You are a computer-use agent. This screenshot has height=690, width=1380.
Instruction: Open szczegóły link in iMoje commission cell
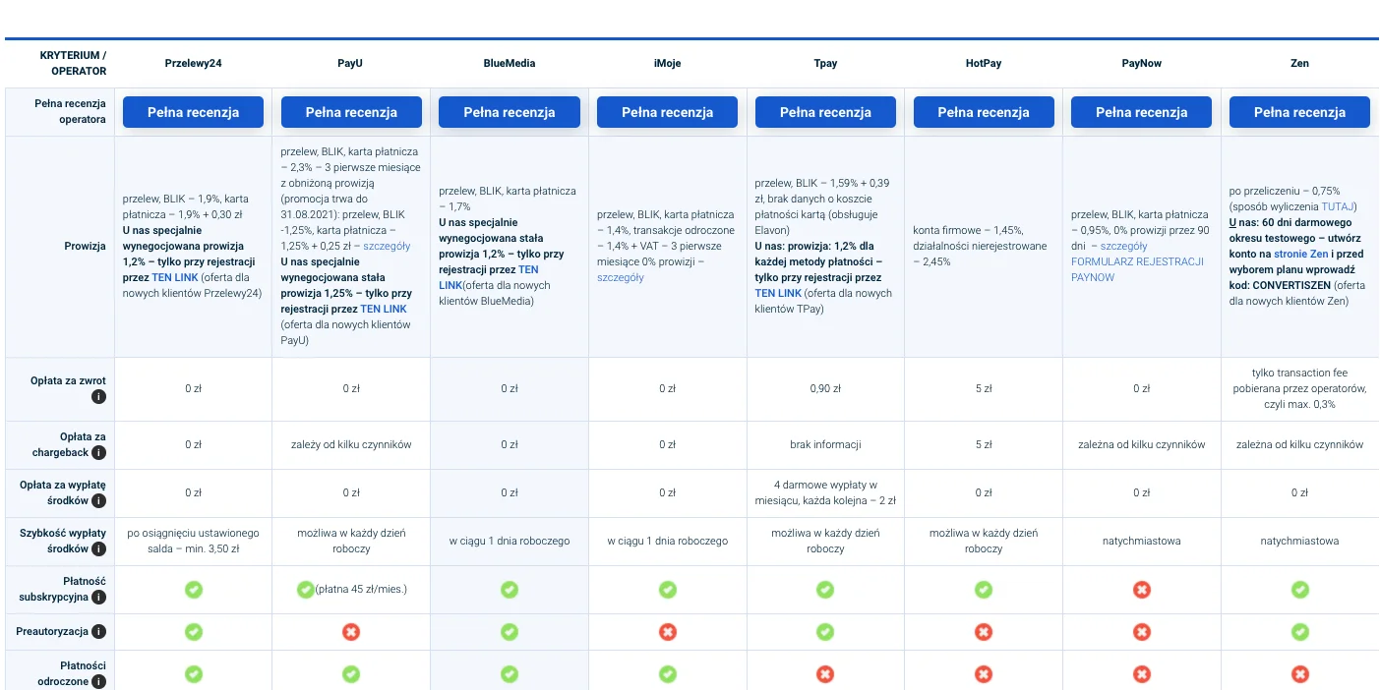[621, 277]
